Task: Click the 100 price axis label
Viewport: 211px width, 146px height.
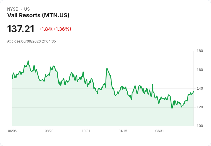Action: click(x=200, y=126)
